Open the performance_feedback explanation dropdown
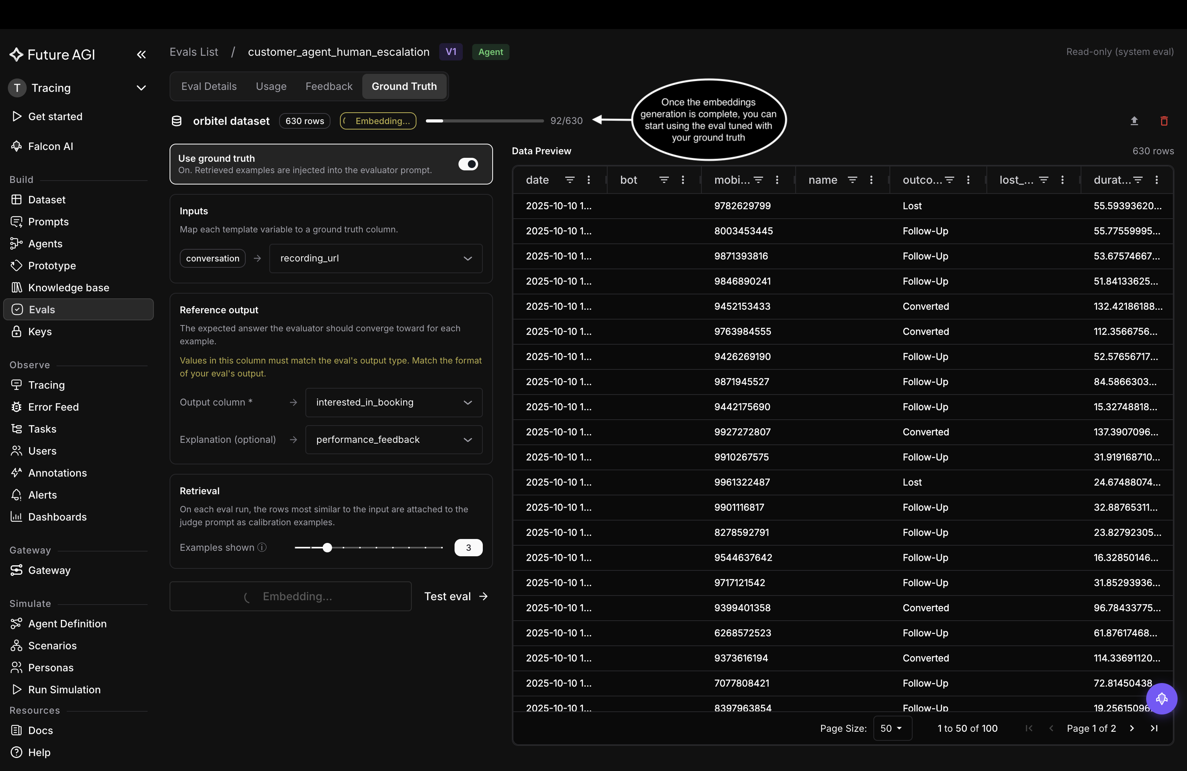The image size is (1187, 771). coord(393,440)
